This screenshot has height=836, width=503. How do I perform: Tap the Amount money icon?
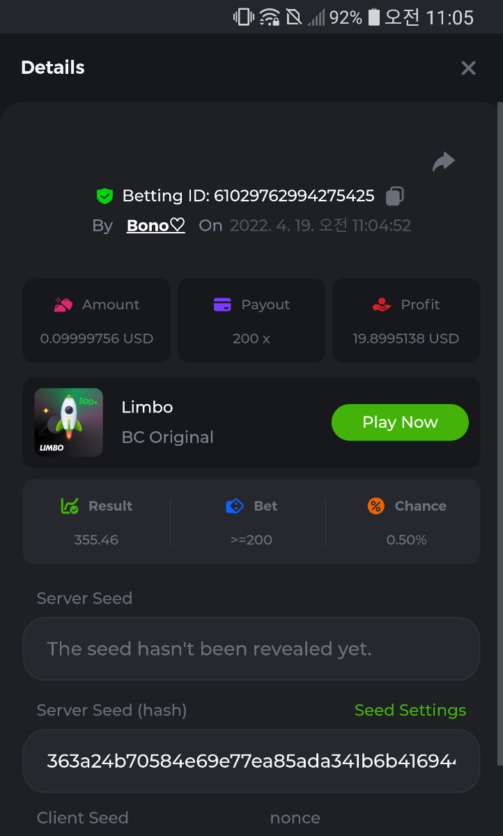(63, 304)
